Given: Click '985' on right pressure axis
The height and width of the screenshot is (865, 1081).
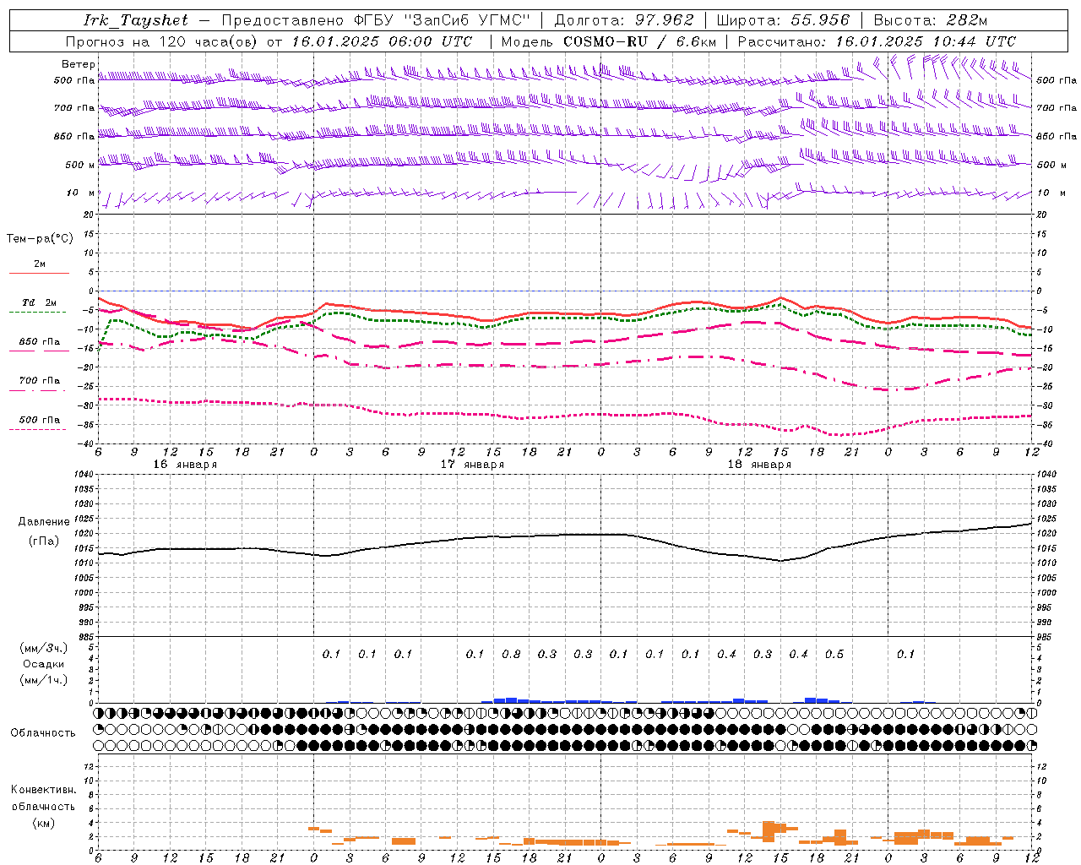Looking at the screenshot, I should pyautogui.click(x=1046, y=638).
